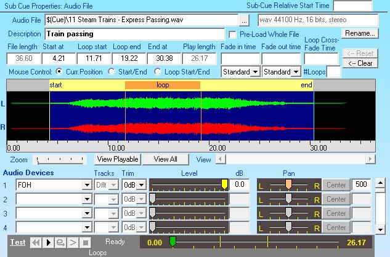Viewport: 390px width, 257px height.
Task: Click the <-- Reset button
Action: tap(360, 53)
